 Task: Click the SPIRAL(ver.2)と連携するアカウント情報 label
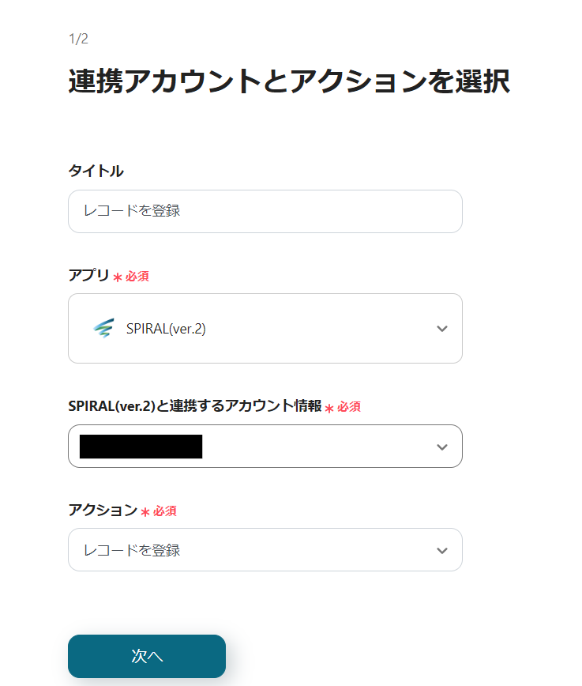(x=195, y=406)
